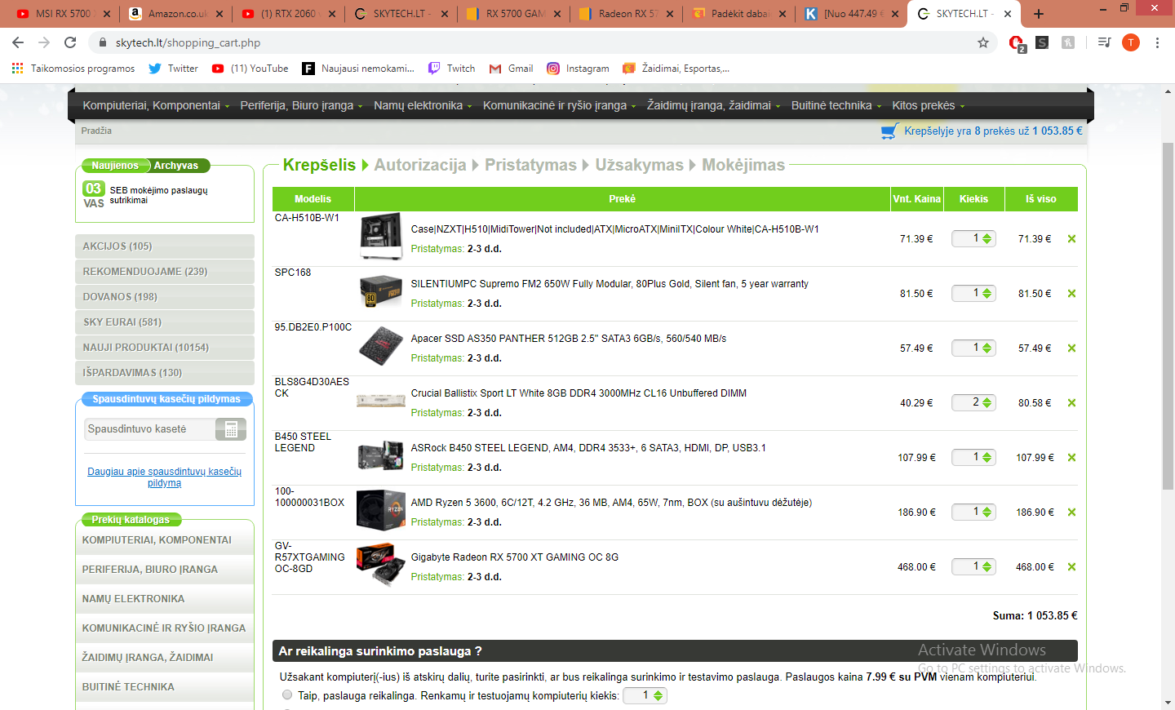Click the Spausdintuvo kasetė input field
This screenshot has height=710, width=1175.
pyautogui.click(x=150, y=429)
